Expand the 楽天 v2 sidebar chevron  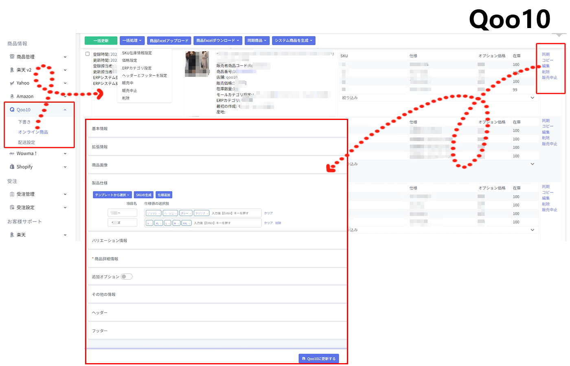tap(65, 70)
